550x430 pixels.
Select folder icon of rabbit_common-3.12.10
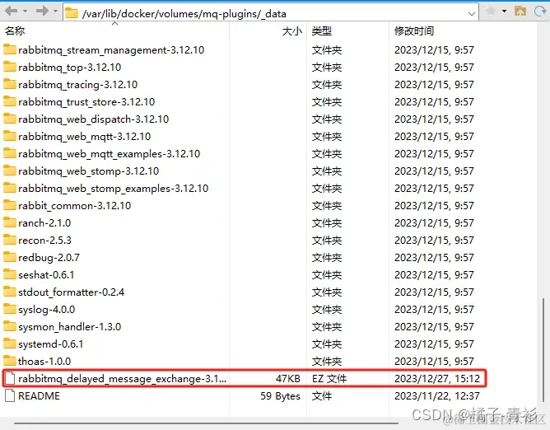click(x=10, y=205)
